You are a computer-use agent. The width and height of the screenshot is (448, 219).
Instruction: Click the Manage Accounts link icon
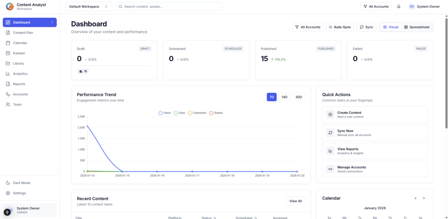330,169
